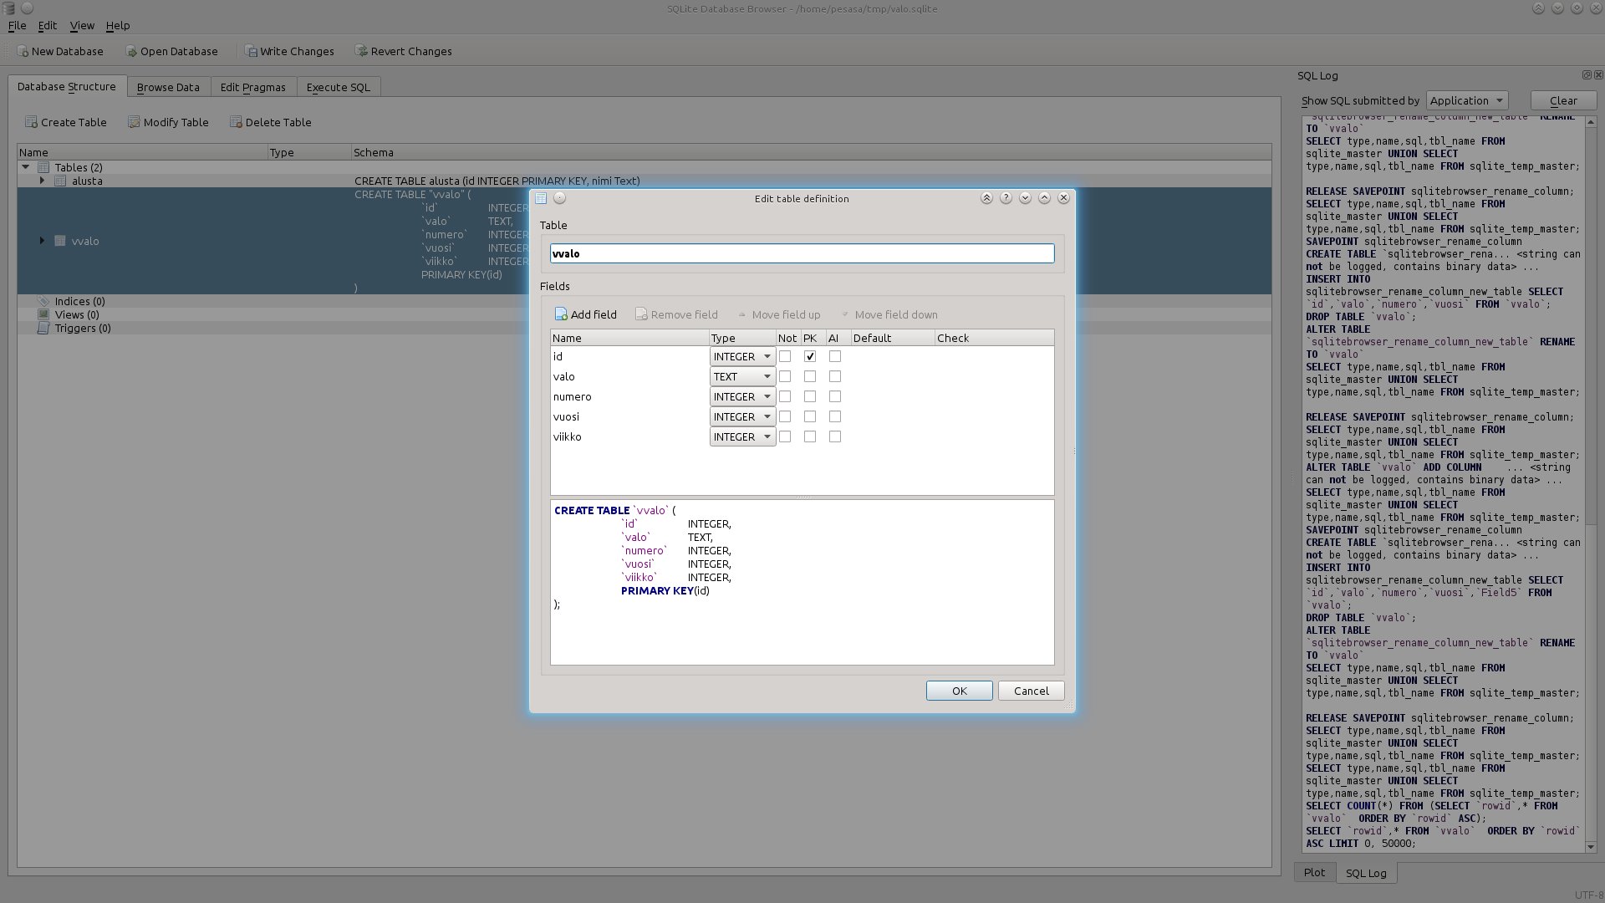This screenshot has height=903, width=1605.
Task: Open the View menu
Action: click(82, 26)
